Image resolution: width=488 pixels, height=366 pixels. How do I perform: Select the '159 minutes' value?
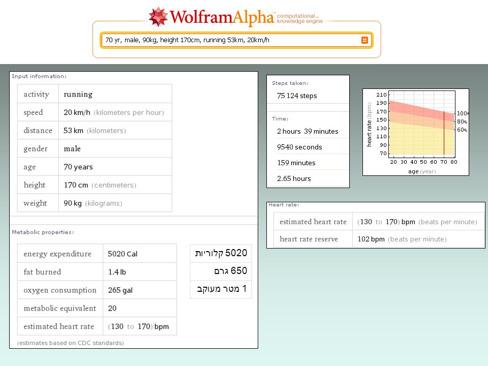(296, 163)
